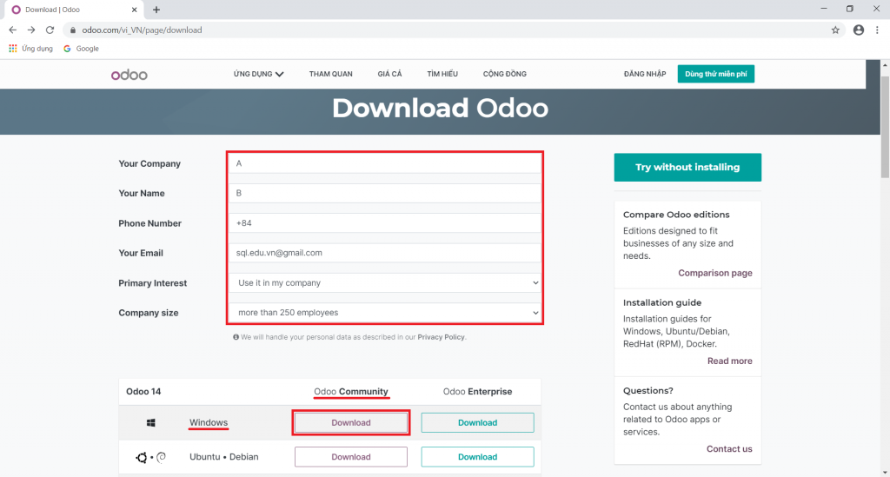Click the Ubuntu • Debian row label
Image resolution: width=890 pixels, height=477 pixels.
click(x=223, y=456)
